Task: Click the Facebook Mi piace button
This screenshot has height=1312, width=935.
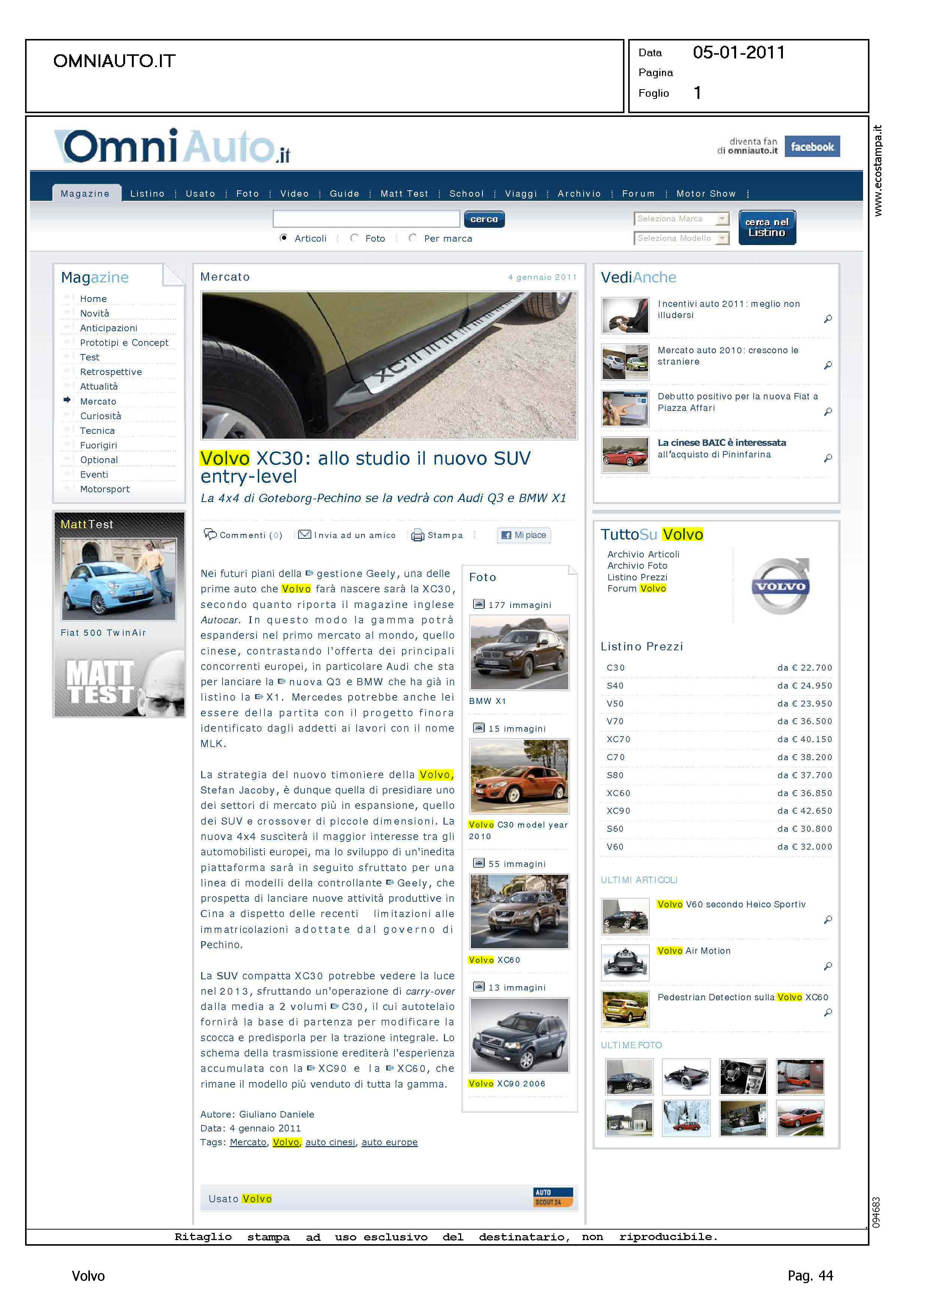Action: point(523,535)
